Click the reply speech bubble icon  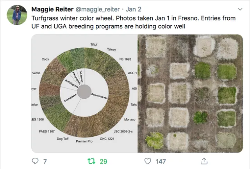click(35, 161)
